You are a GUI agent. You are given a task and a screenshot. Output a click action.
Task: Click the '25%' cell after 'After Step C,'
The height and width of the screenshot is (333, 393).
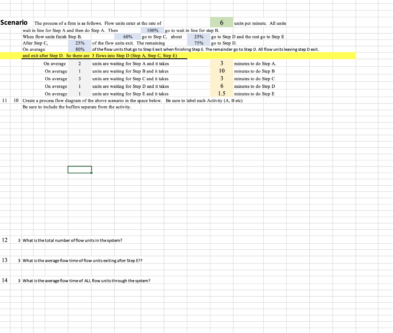[80, 43]
